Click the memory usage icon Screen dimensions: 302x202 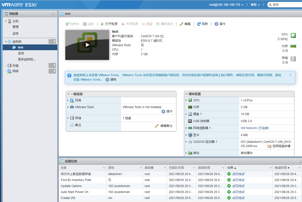click(293, 46)
